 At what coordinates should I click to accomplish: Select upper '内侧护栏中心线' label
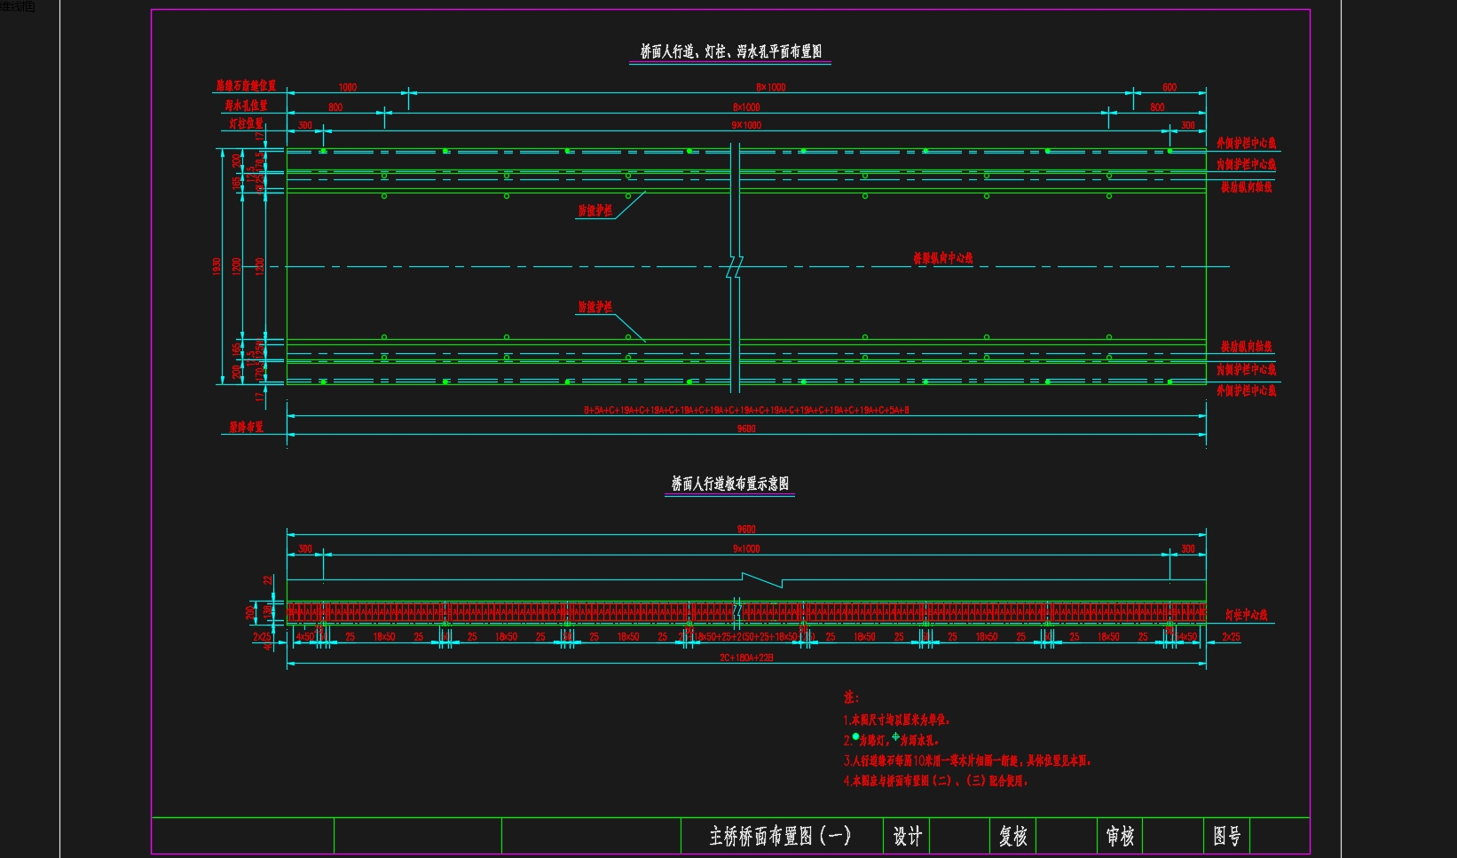click(x=1246, y=164)
